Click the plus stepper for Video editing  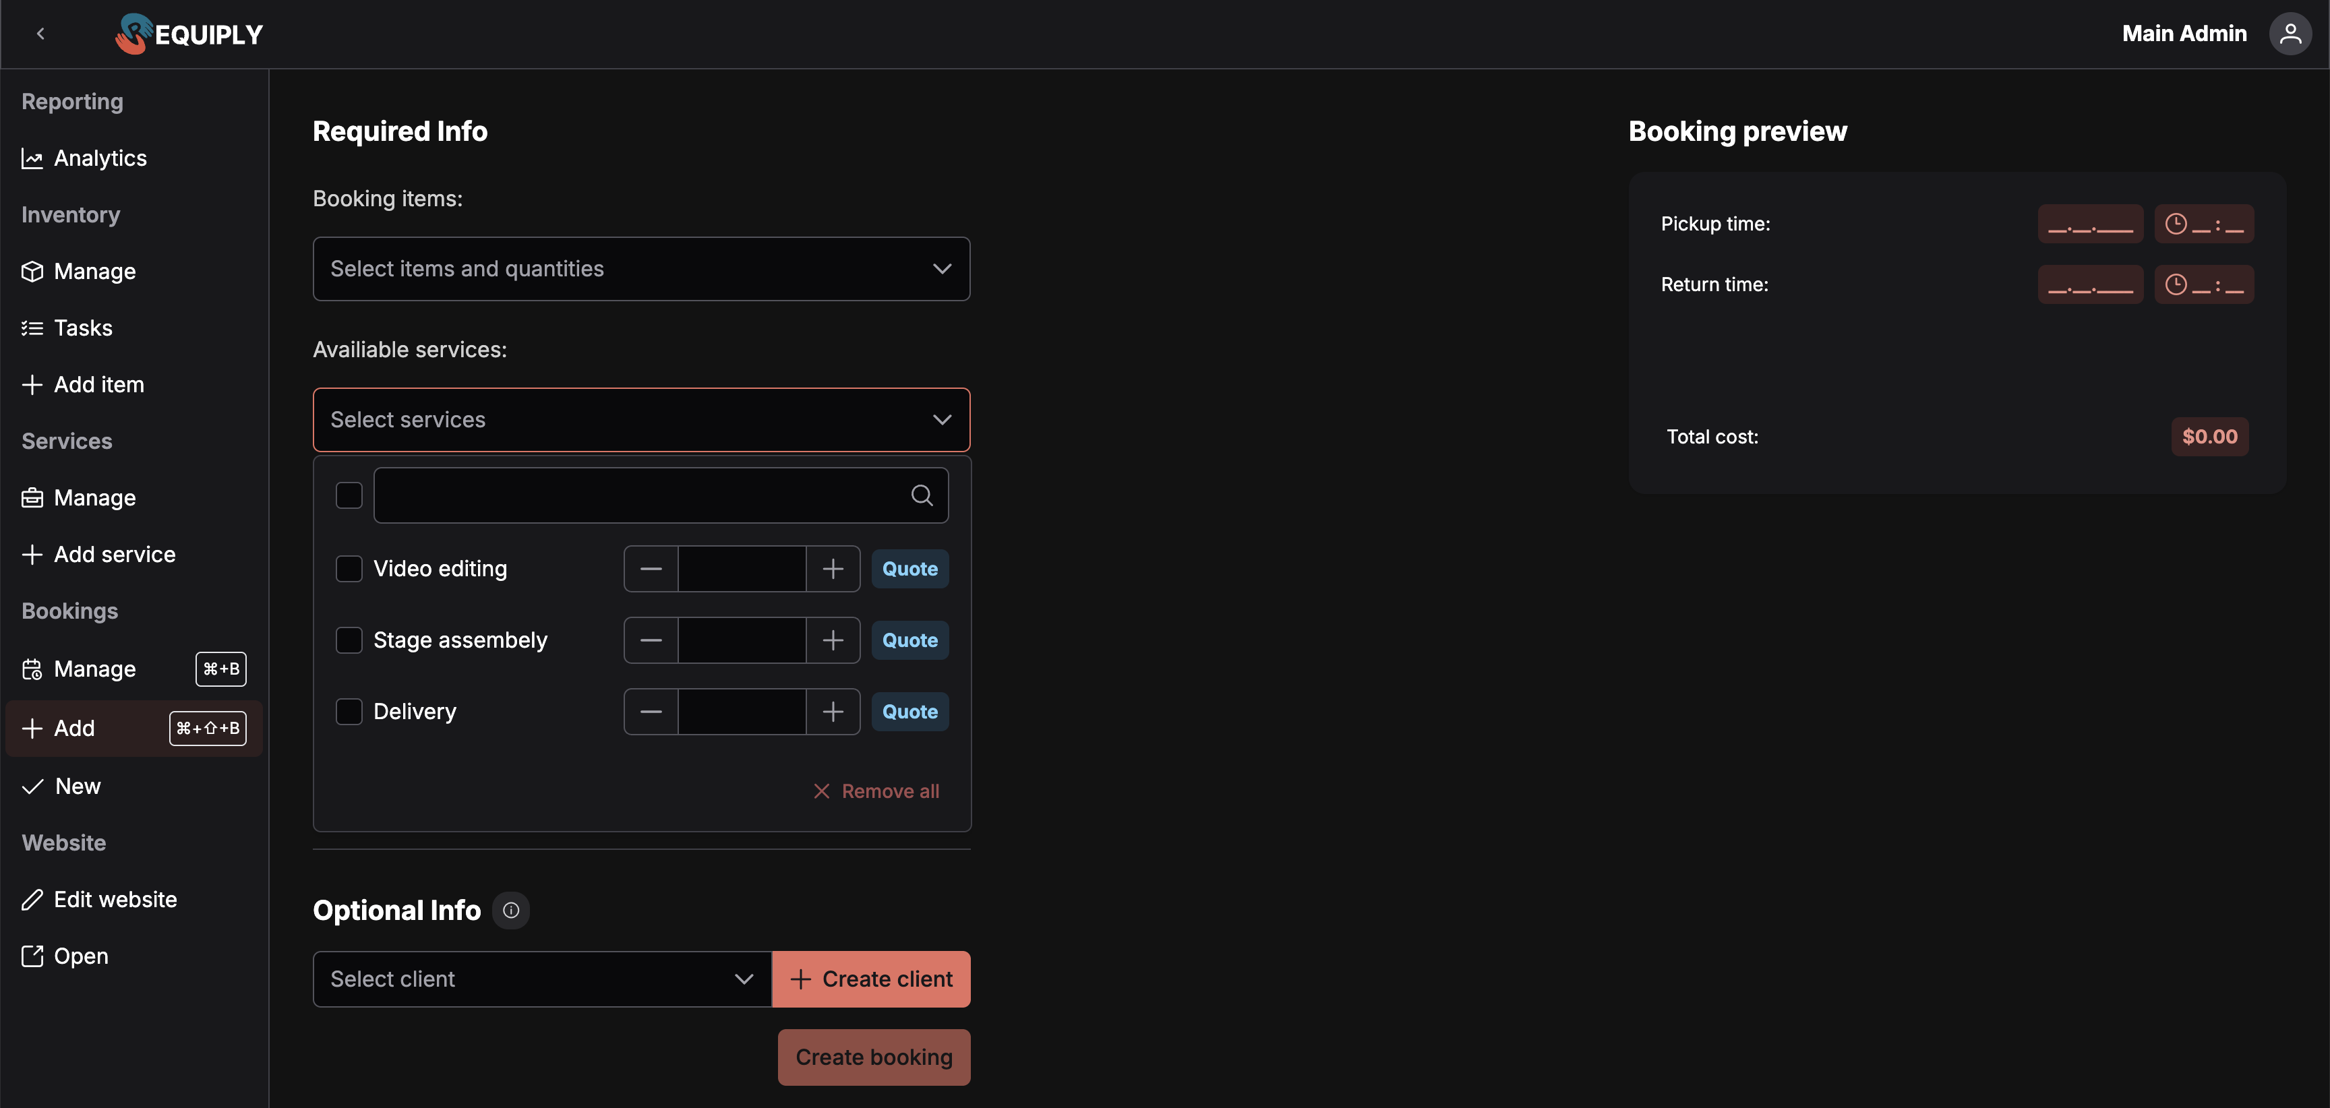(832, 569)
